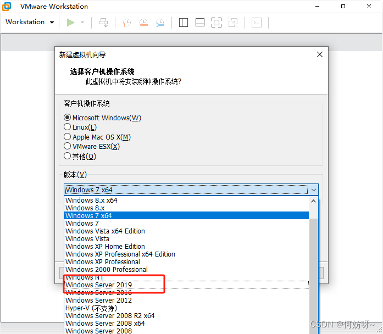
Task: Close the New Virtual Machine Wizard dialog
Action: pyautogui.click(x=319, y=54)
